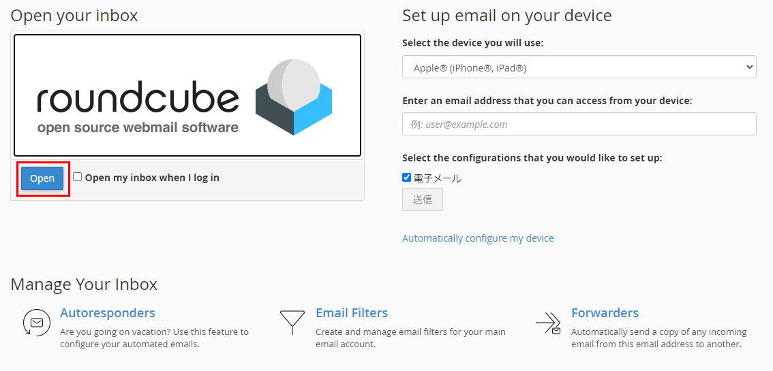Enable Open my inbox when I log in
The image size is (773, 371).
(x=78, y=177)
